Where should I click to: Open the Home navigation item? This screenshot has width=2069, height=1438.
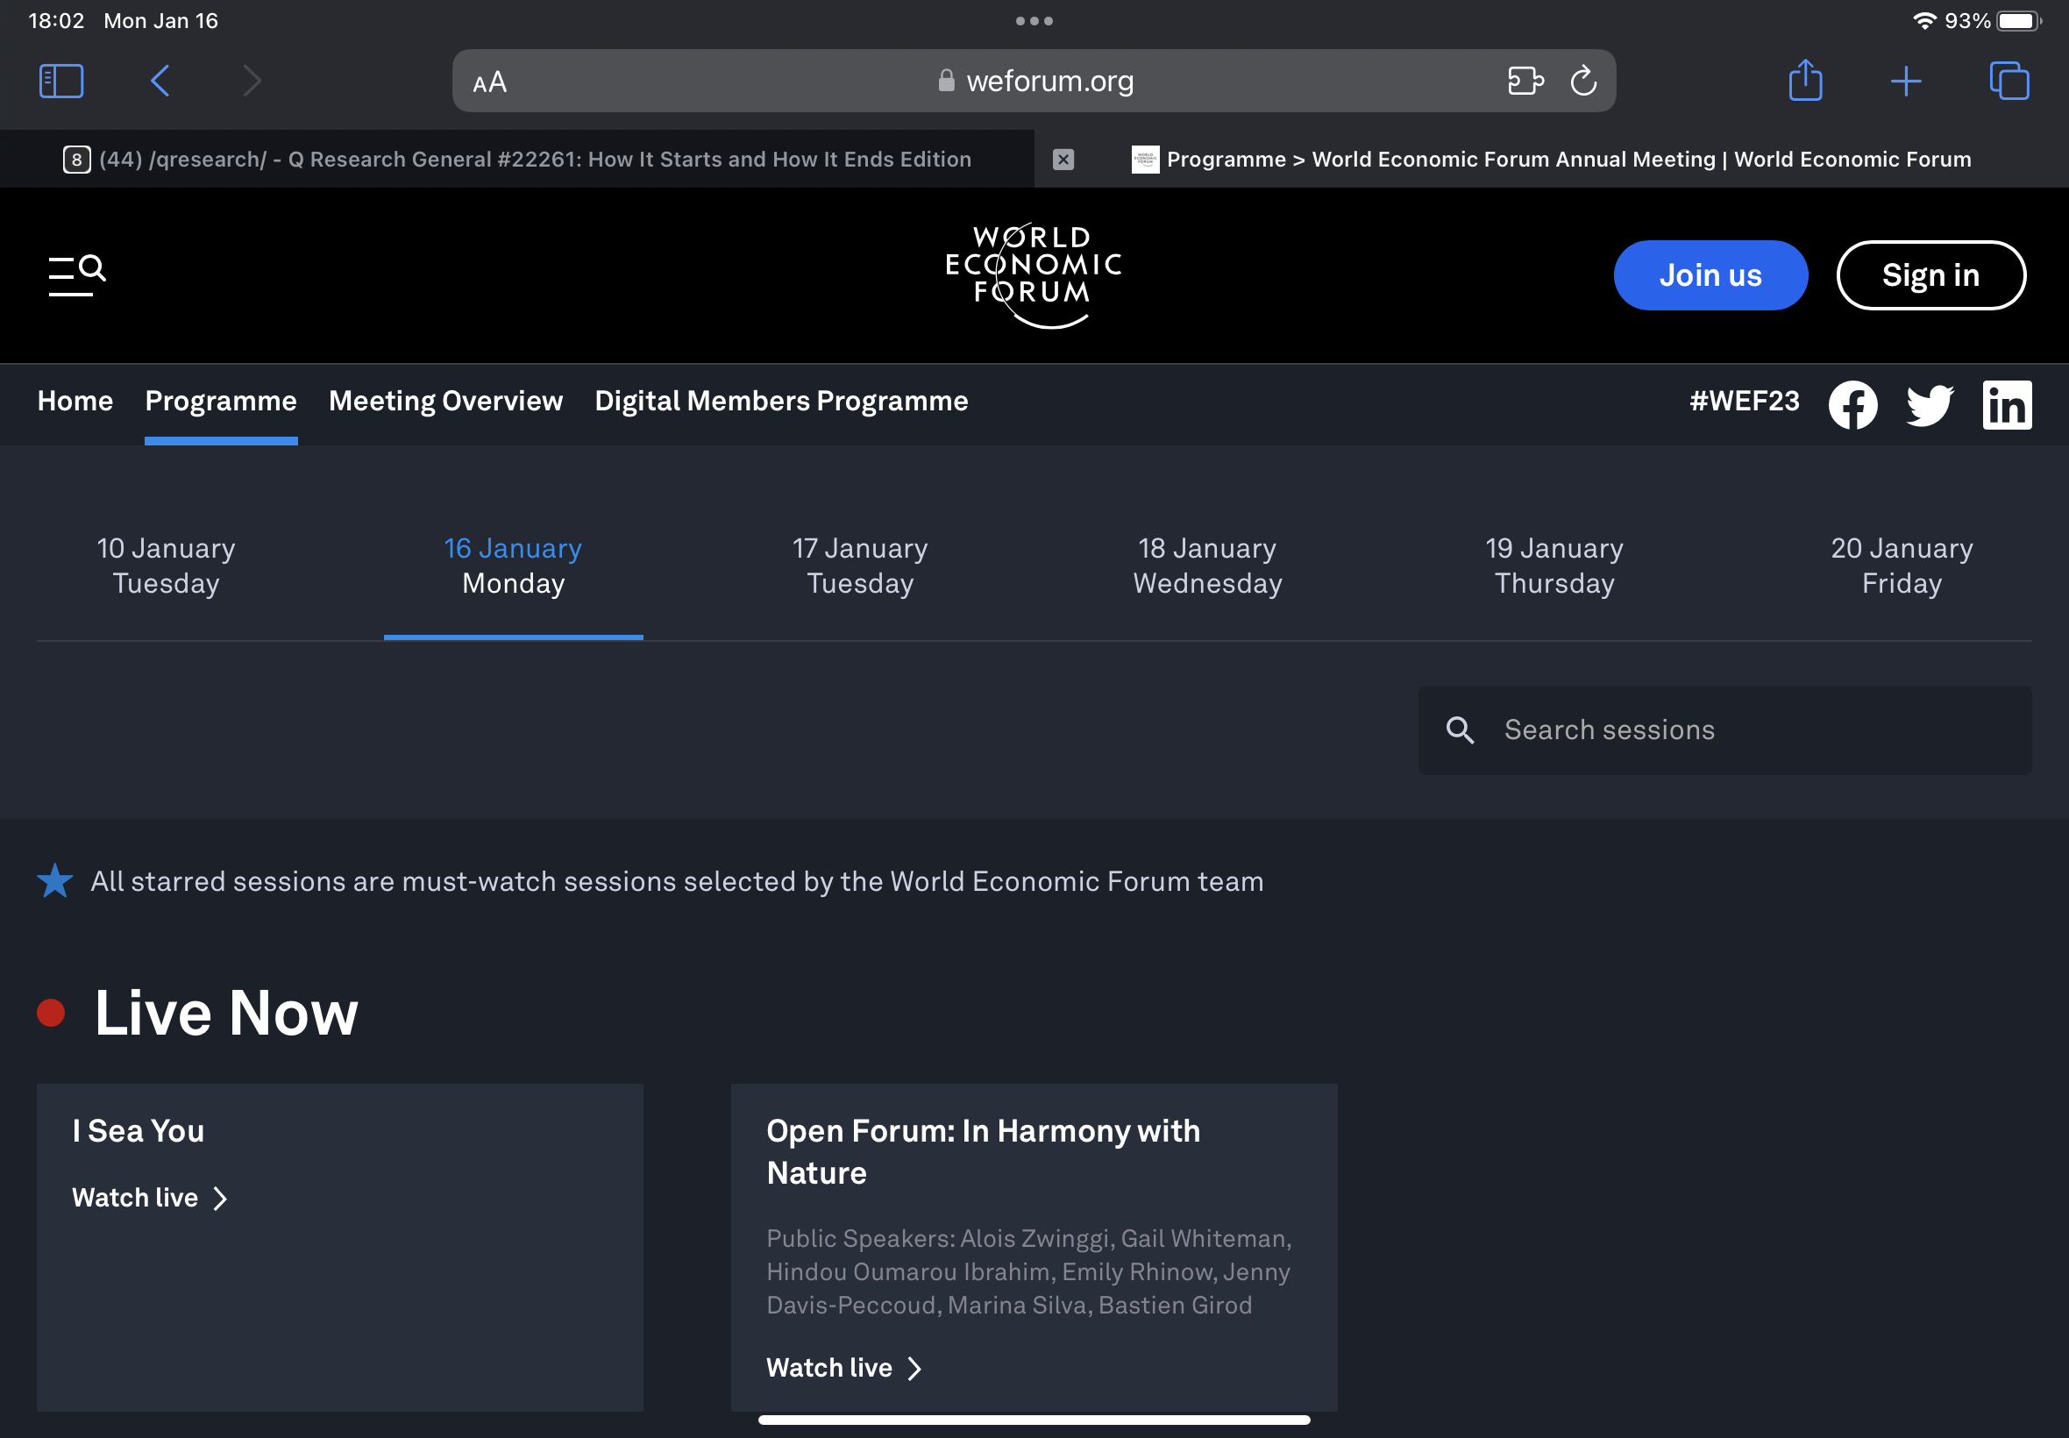(x=75, y=401)
